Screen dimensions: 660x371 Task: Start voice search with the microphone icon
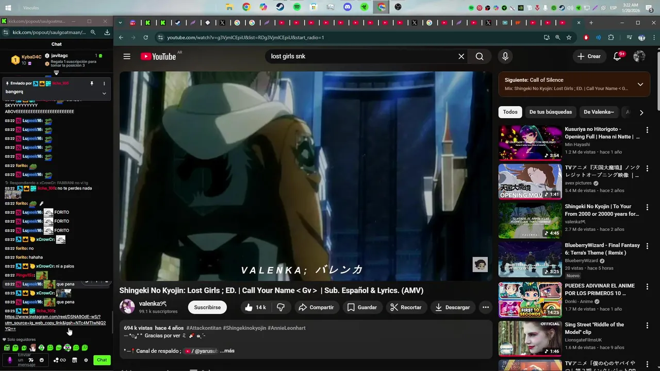point(505,56)
